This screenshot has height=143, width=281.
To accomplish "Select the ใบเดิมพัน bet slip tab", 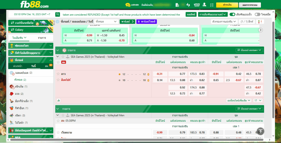I will click(x=19, y=38).
